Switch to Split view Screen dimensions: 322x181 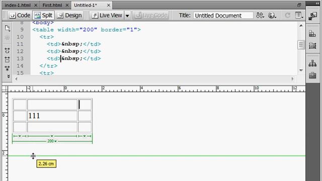[43, 16]
